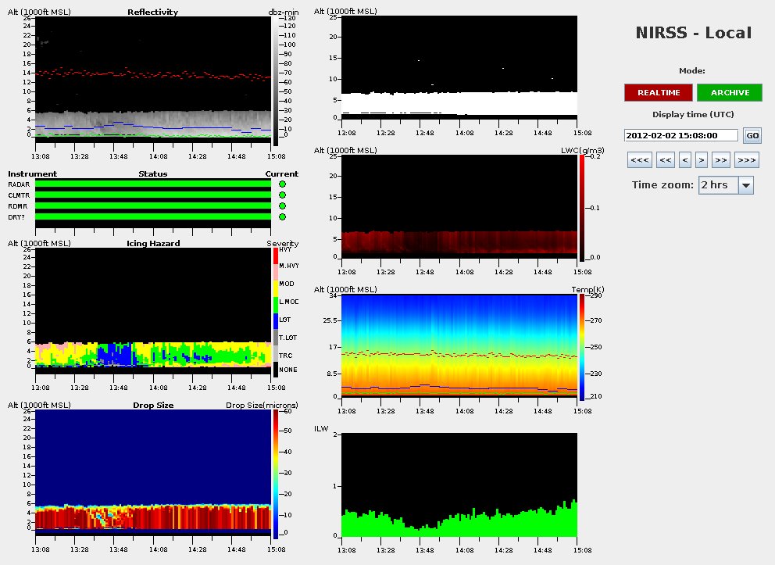Click the DRY? current status indicator
Screen dimensions: 775x565
(x=282, y=216)
